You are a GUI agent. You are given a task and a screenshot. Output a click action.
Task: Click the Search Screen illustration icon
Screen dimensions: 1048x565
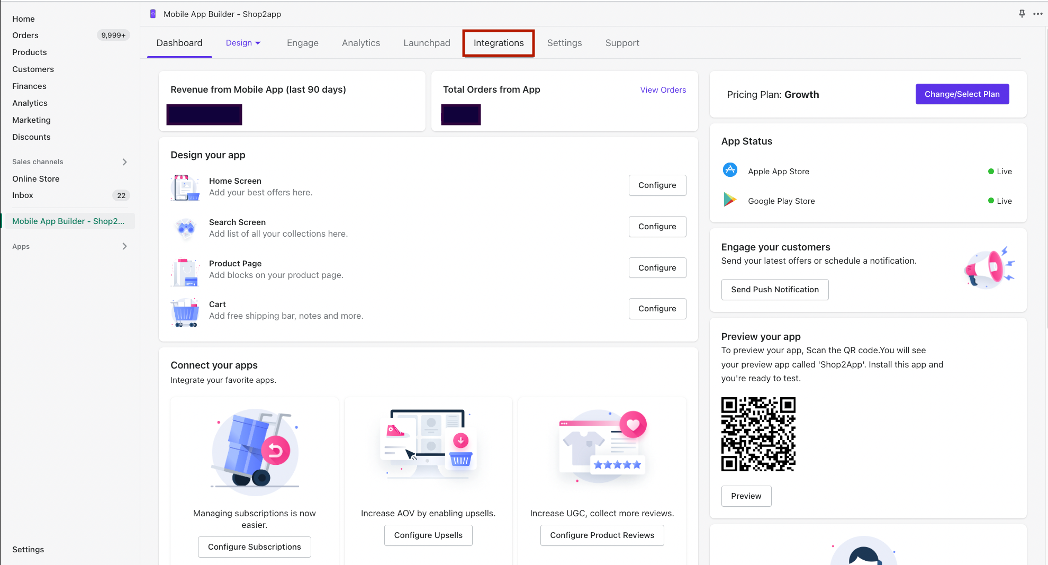coord(185,229)
